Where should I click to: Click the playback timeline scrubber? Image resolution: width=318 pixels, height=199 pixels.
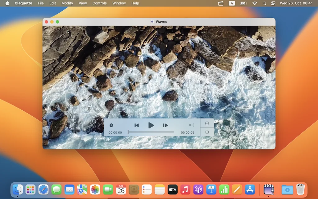[151, 132]
